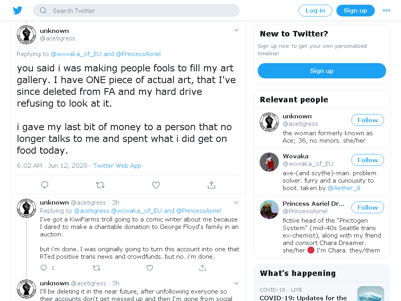
Task: Reply to the main tweet
Action: pos(45,185)
